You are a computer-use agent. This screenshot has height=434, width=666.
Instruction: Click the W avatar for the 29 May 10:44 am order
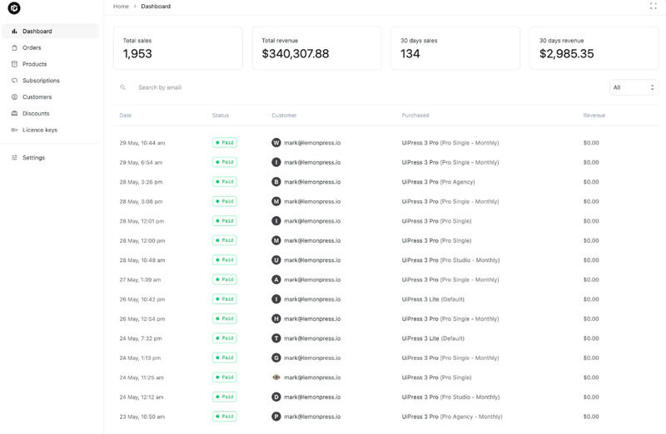[x=276, y=142]
